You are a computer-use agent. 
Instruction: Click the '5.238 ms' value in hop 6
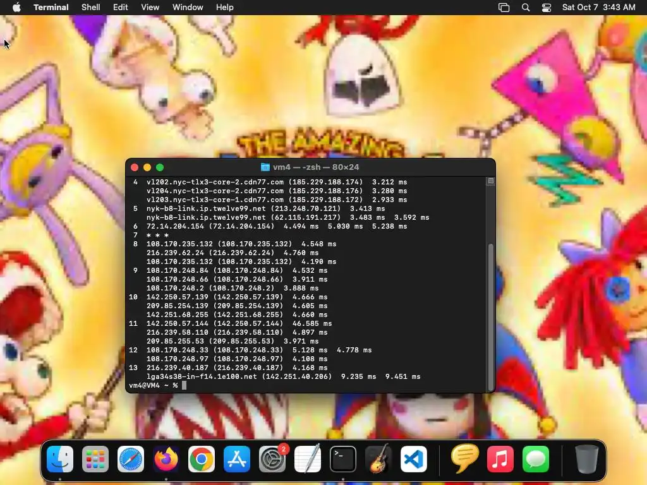pyautogui.click(x=389, y=227)
